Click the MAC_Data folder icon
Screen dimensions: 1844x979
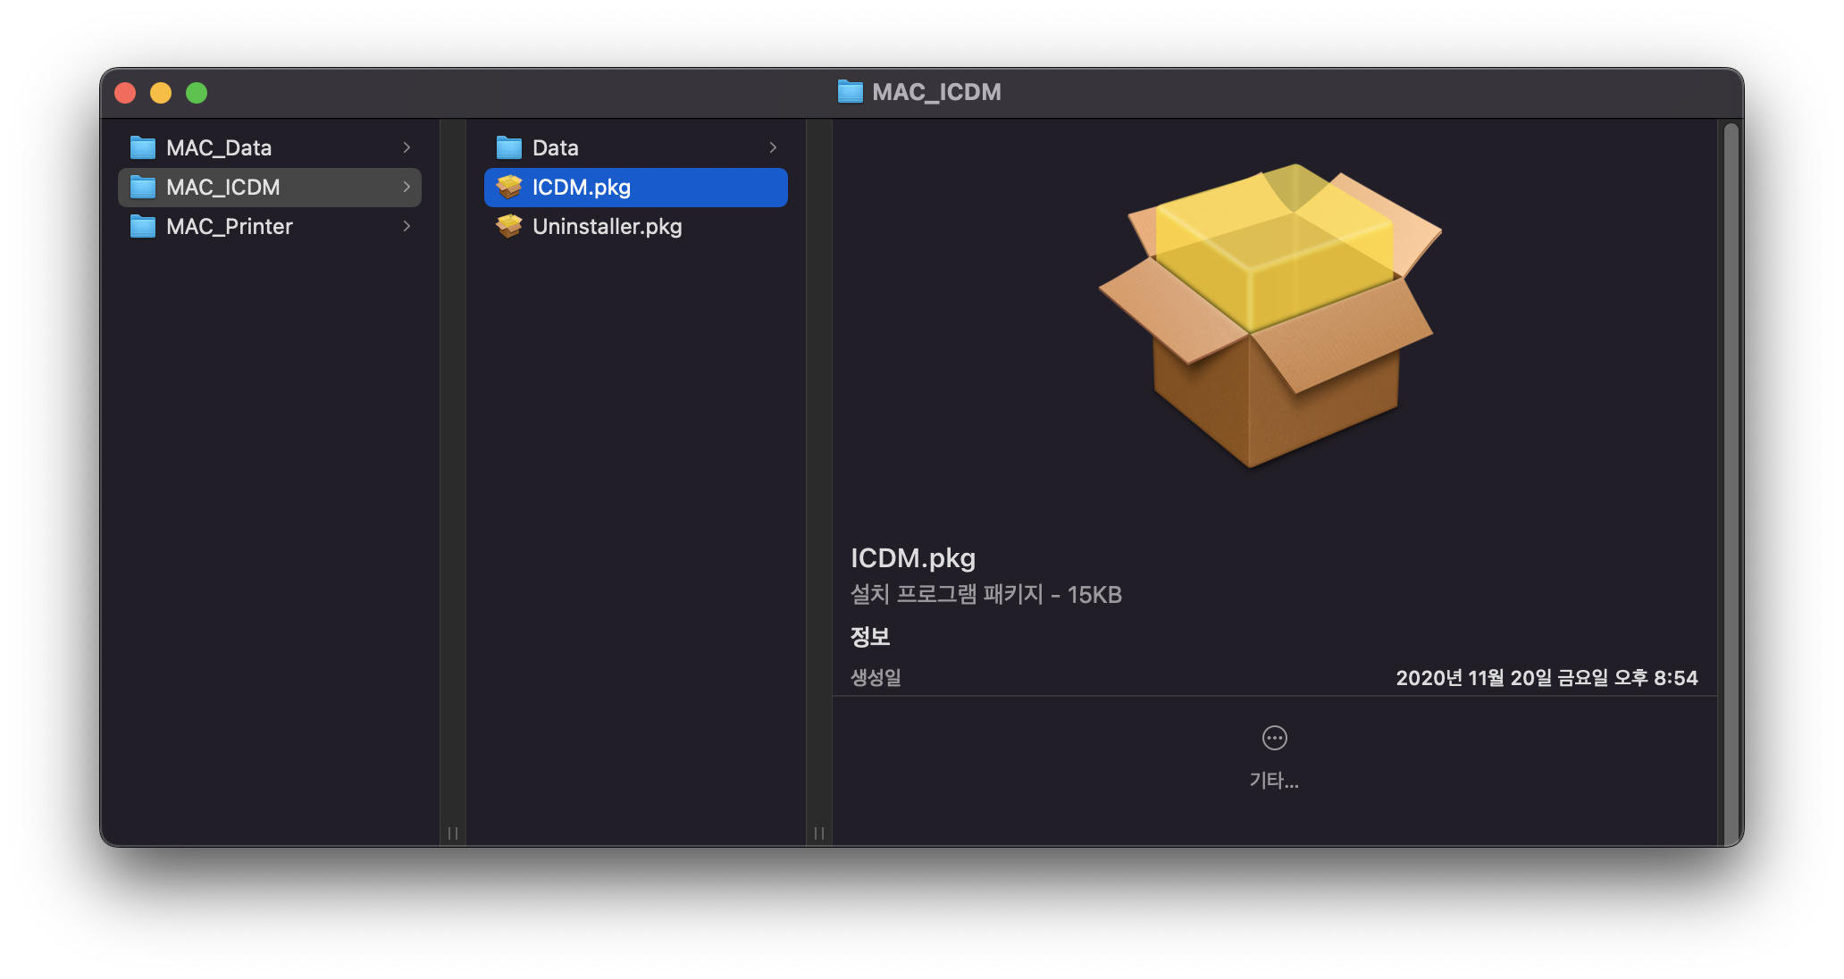143,147
